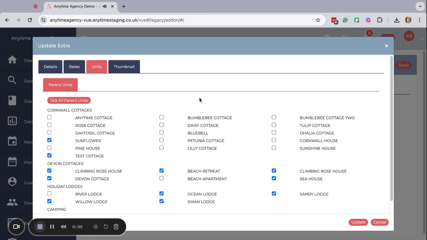This screenshot has width=427, height=240.
Task: Select the Parent Units sub-tab
Action: tap(60, 85)
